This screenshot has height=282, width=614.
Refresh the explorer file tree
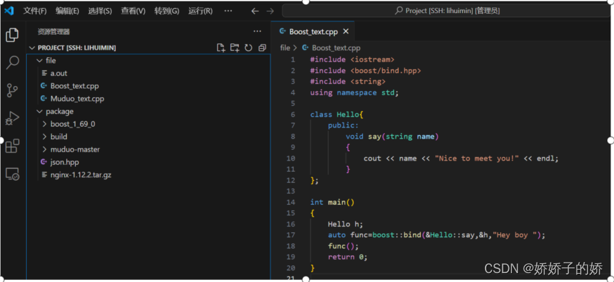pos(248,48)
